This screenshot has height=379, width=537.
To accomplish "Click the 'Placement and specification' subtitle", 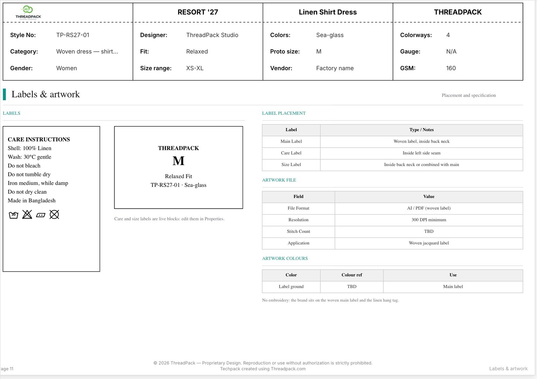I will coord(469,95).
